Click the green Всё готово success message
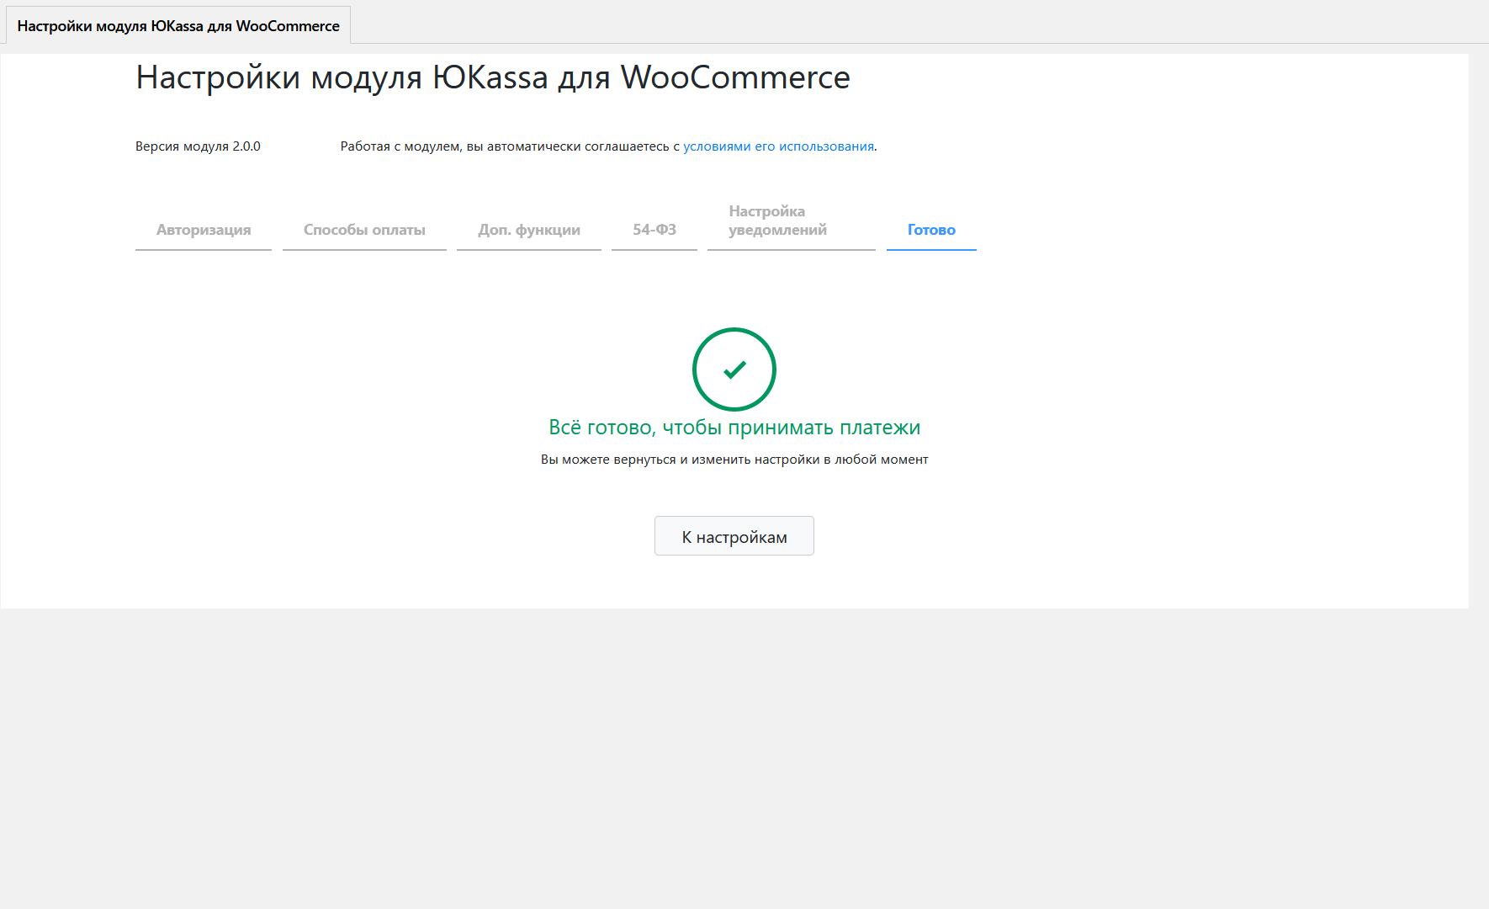Image resolution: width=1489 pixels, height=909 pixels. (734, 428)
